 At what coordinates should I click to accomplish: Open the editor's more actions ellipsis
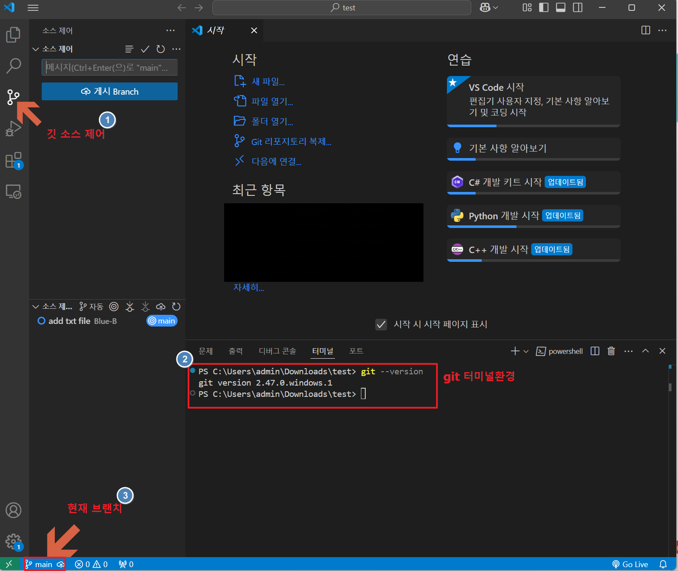point(662,30)
